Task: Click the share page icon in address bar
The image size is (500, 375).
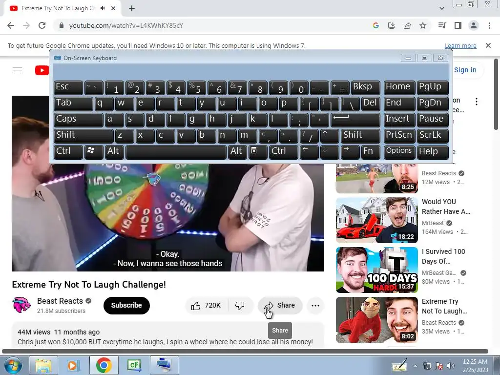Action: [407, 25]
